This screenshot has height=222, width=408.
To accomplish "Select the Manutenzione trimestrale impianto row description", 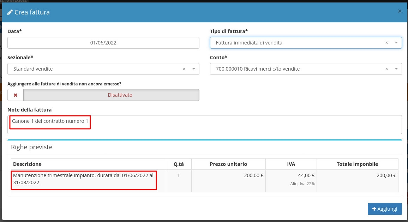I will 83,179.
